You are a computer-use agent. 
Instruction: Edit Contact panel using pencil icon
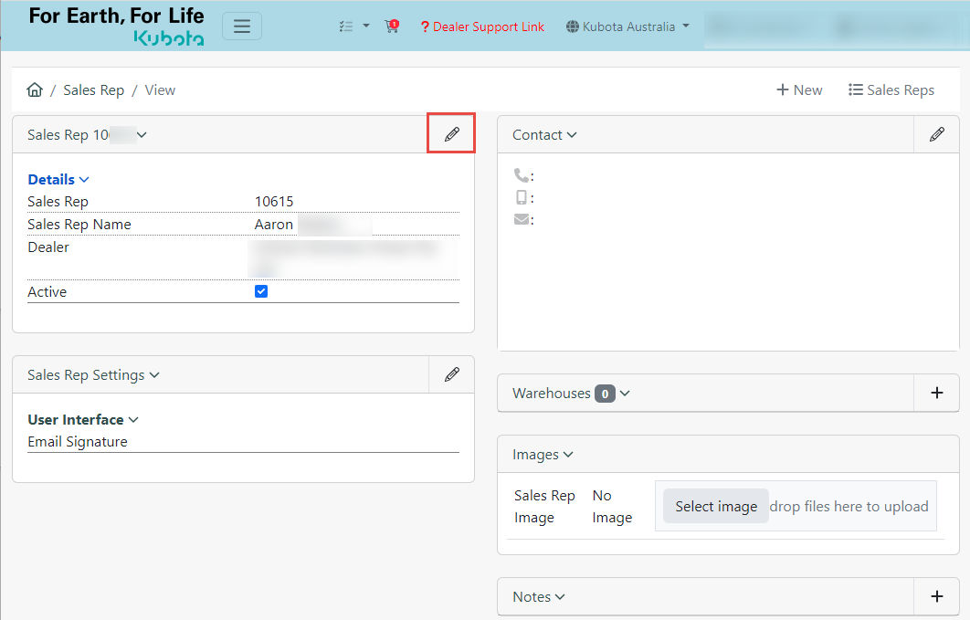[x=936, y=135]
